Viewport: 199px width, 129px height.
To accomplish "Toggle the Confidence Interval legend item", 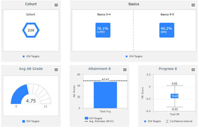I will click(x=179, y=121).
